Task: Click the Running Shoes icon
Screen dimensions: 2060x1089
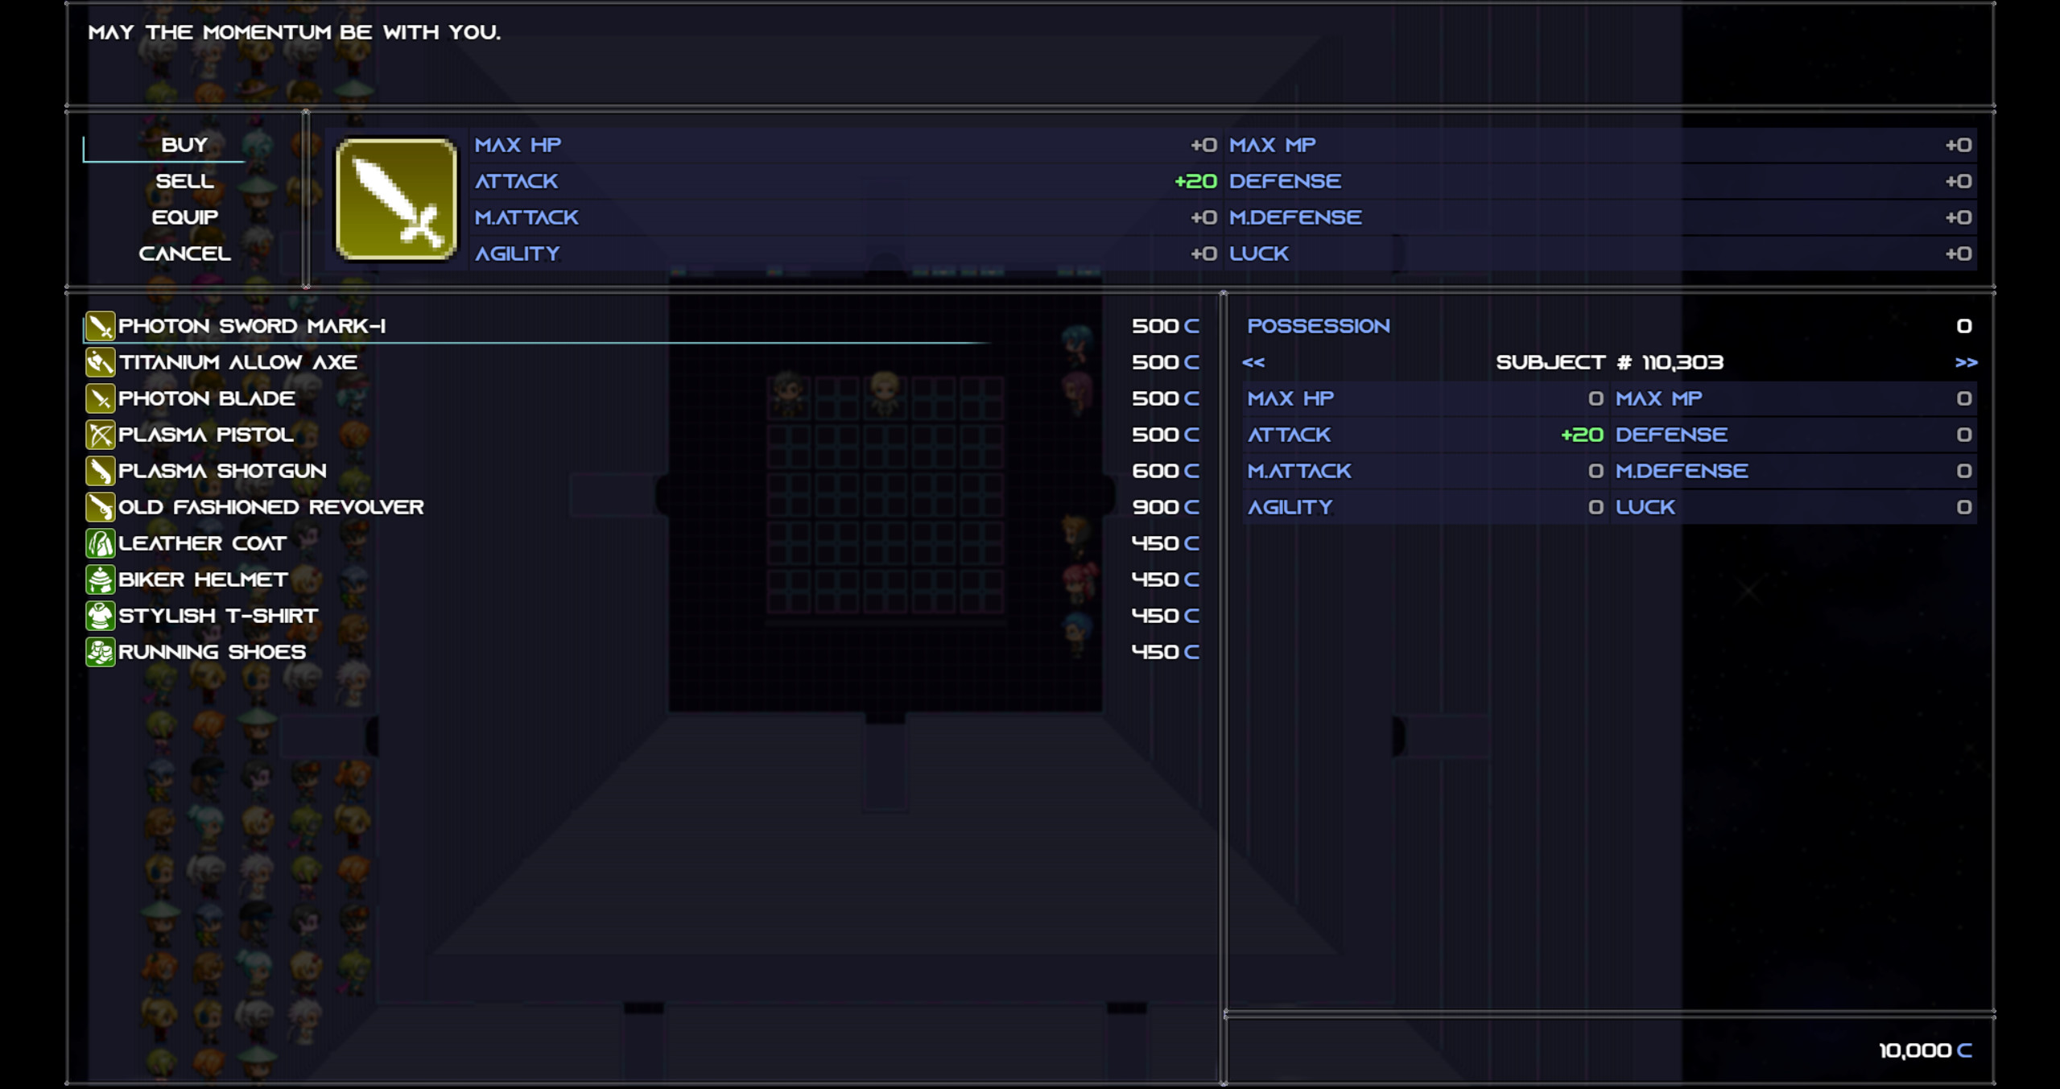Action: click(100, 651)
